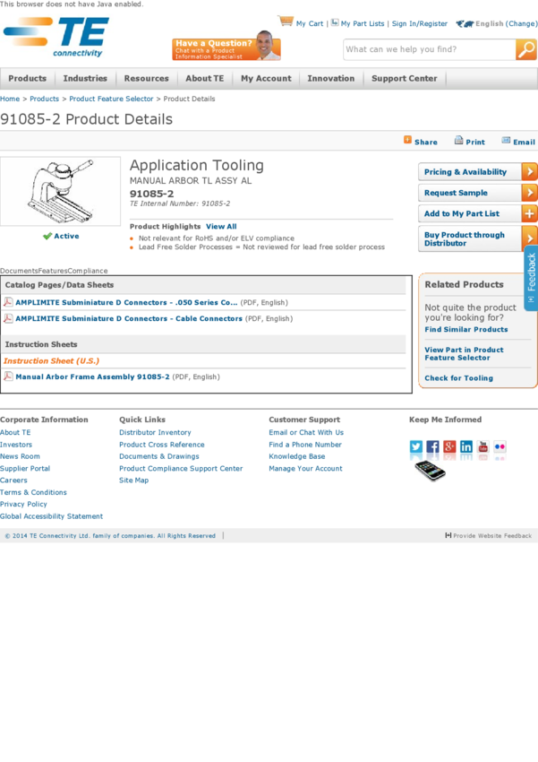Click plus icon beside Add to My Part List

pos(529,213)
